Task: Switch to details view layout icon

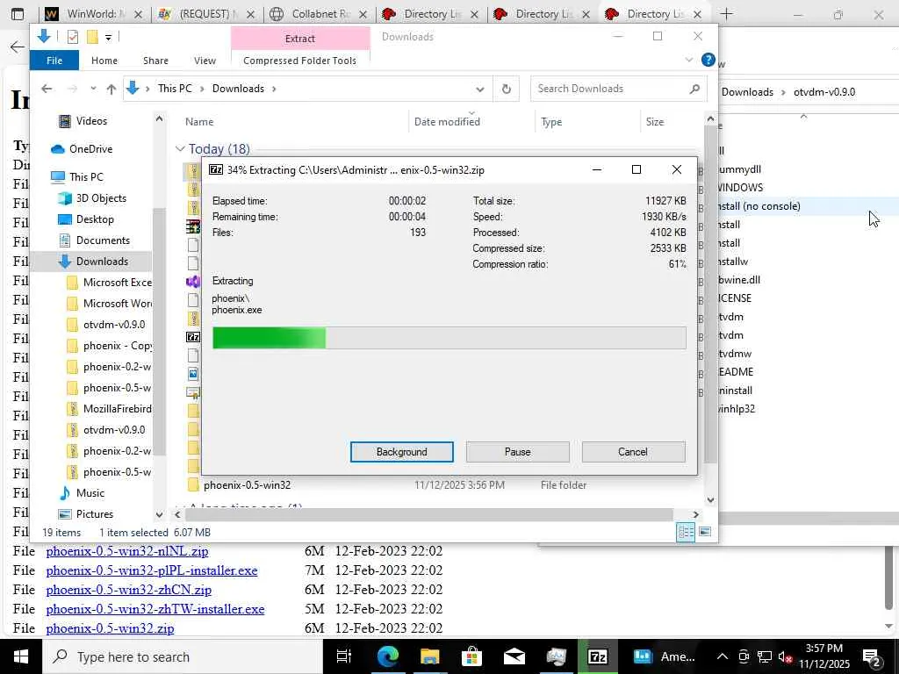Action: pyautogui.click(x=686, y=532)
